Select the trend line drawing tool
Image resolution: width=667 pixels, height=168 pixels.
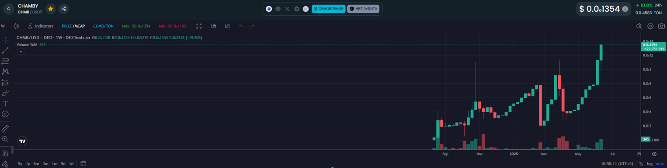5,50
